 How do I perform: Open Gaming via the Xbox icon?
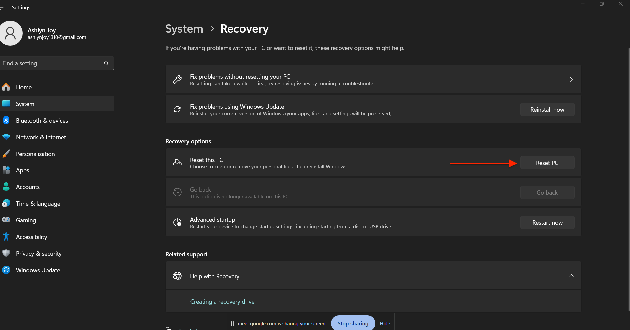tap(6, 220)
